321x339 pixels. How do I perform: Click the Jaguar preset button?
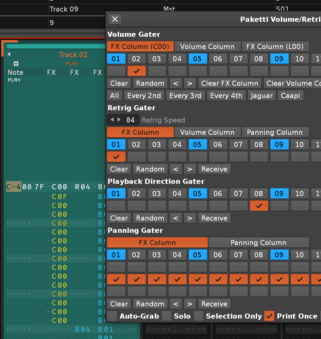tap(262, 96)
